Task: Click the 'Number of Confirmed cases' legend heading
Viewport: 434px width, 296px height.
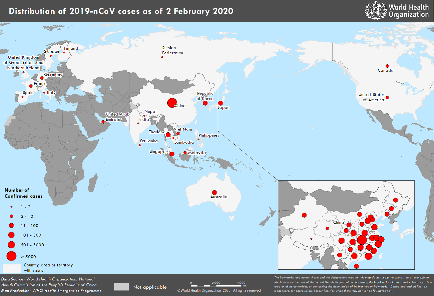Action: click(x=24, y=193)
